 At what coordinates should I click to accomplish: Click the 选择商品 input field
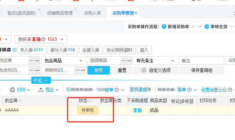click(103, 61)
